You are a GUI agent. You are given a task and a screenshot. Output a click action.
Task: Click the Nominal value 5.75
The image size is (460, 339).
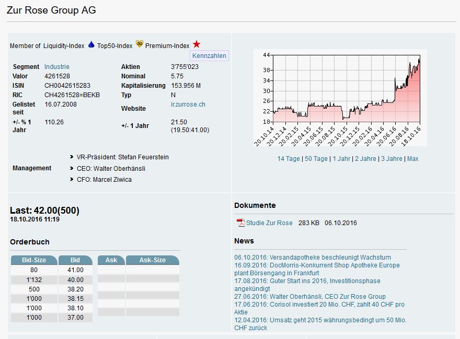pyautogui.click(x=177, y=76)
